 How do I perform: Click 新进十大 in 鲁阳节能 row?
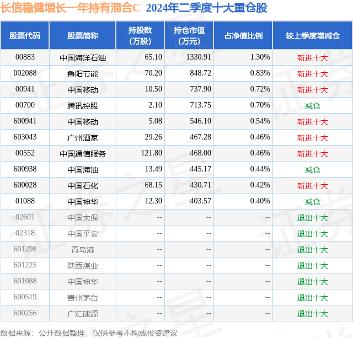(313, 74)
